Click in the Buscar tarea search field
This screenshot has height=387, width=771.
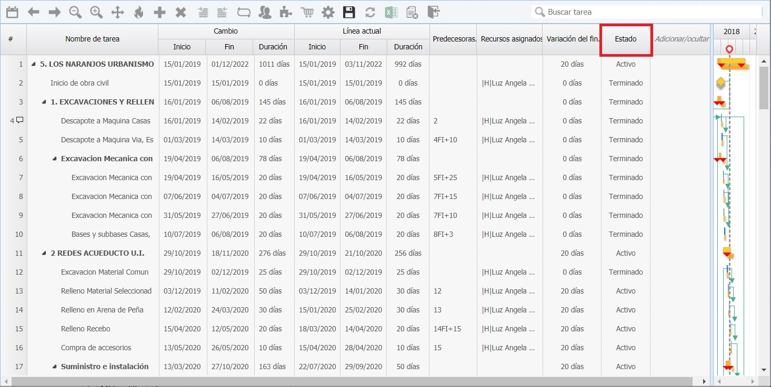click(x=647, y=12)
